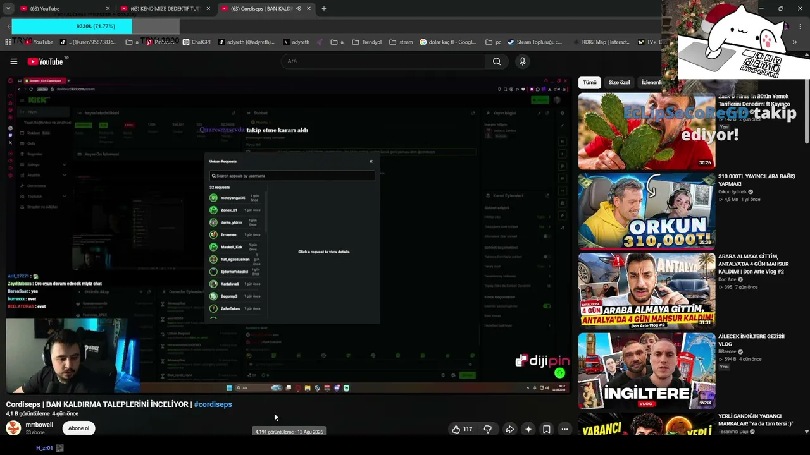
Task: Open the YouTube bookmark
Action: point(39,42)
